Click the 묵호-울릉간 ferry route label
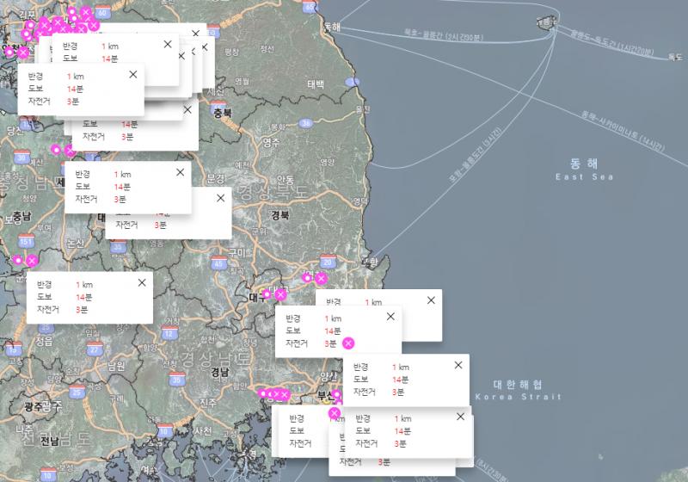Screen dimensions: 688x482 (x=443, y=35)
